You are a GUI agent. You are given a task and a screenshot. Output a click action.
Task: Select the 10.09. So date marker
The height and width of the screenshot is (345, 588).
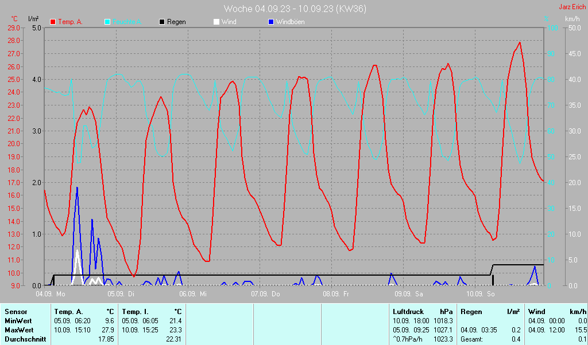480,294
